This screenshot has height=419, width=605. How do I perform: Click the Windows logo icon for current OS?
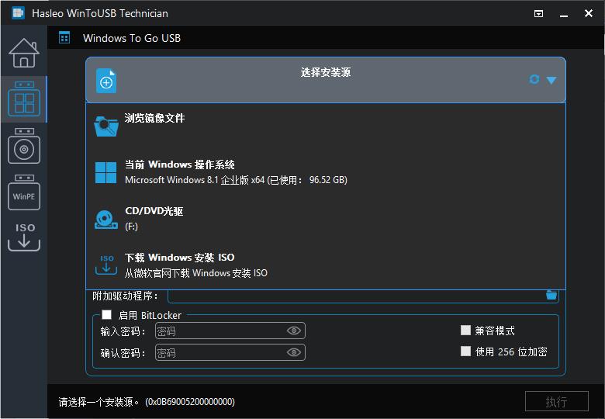click(x=105, y=172)
